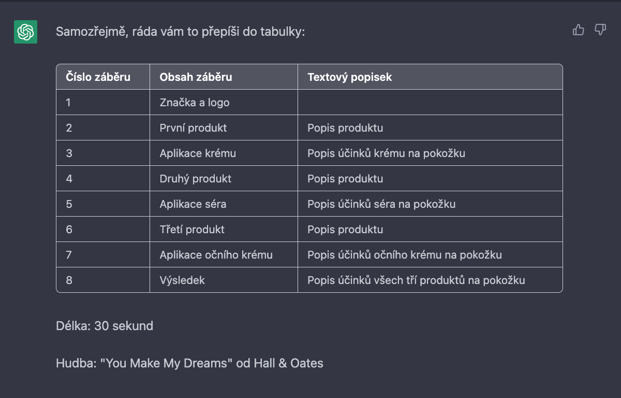
Task: Click the "Třetí produkt" cell
Action: coord(224,230)
